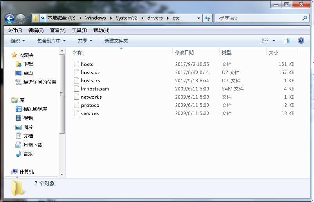Screen dimensions: 314x202
Task: Expand the view options dropdown arrow
Action: tap(274, 41)
